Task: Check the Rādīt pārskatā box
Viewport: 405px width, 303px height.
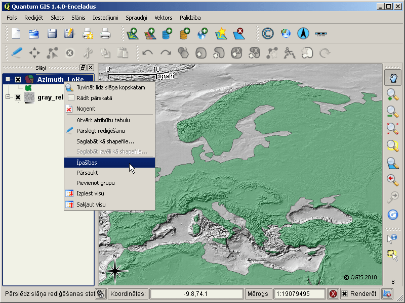Action: pos(71,98)
